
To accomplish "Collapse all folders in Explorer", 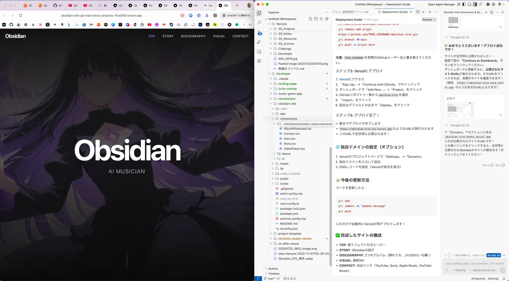I will [x=326, y=19].
